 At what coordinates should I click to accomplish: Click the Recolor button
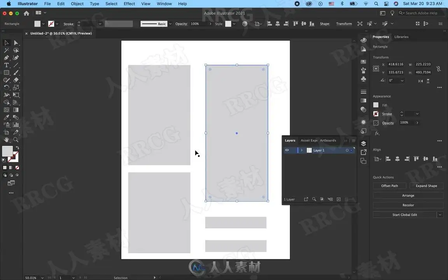[x=408, y=205]
